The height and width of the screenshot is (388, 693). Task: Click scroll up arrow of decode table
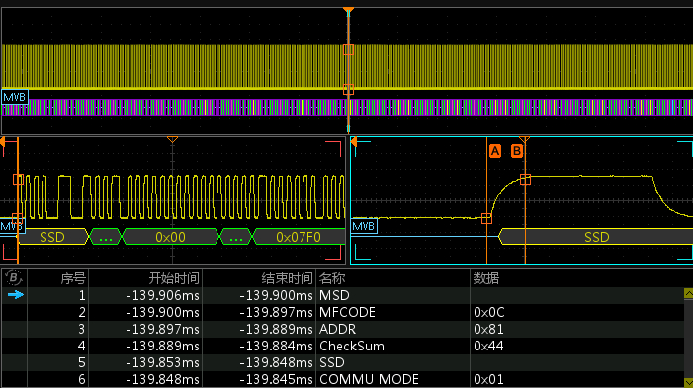pos(688,293)
